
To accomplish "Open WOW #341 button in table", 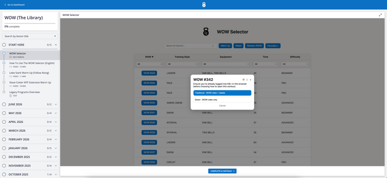I will point(149,113).
